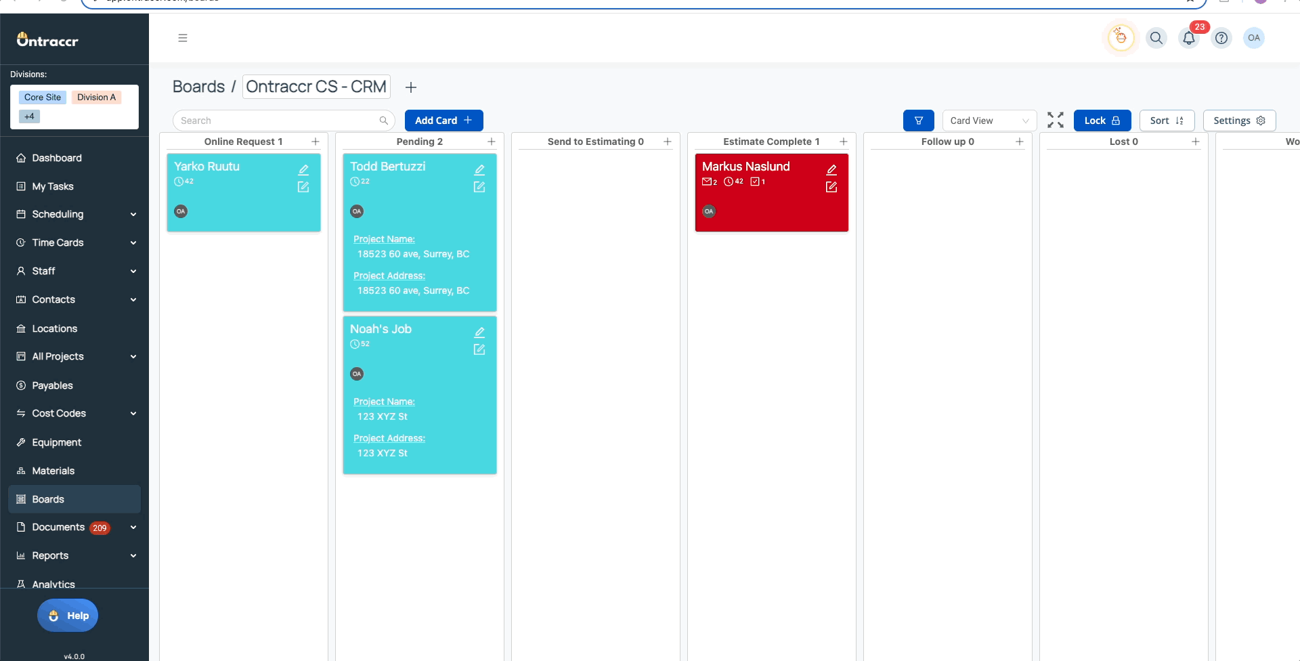Go to Dashboard in sidebar
The width and height of the screenshot is (1300, 661).
[74, 158]
